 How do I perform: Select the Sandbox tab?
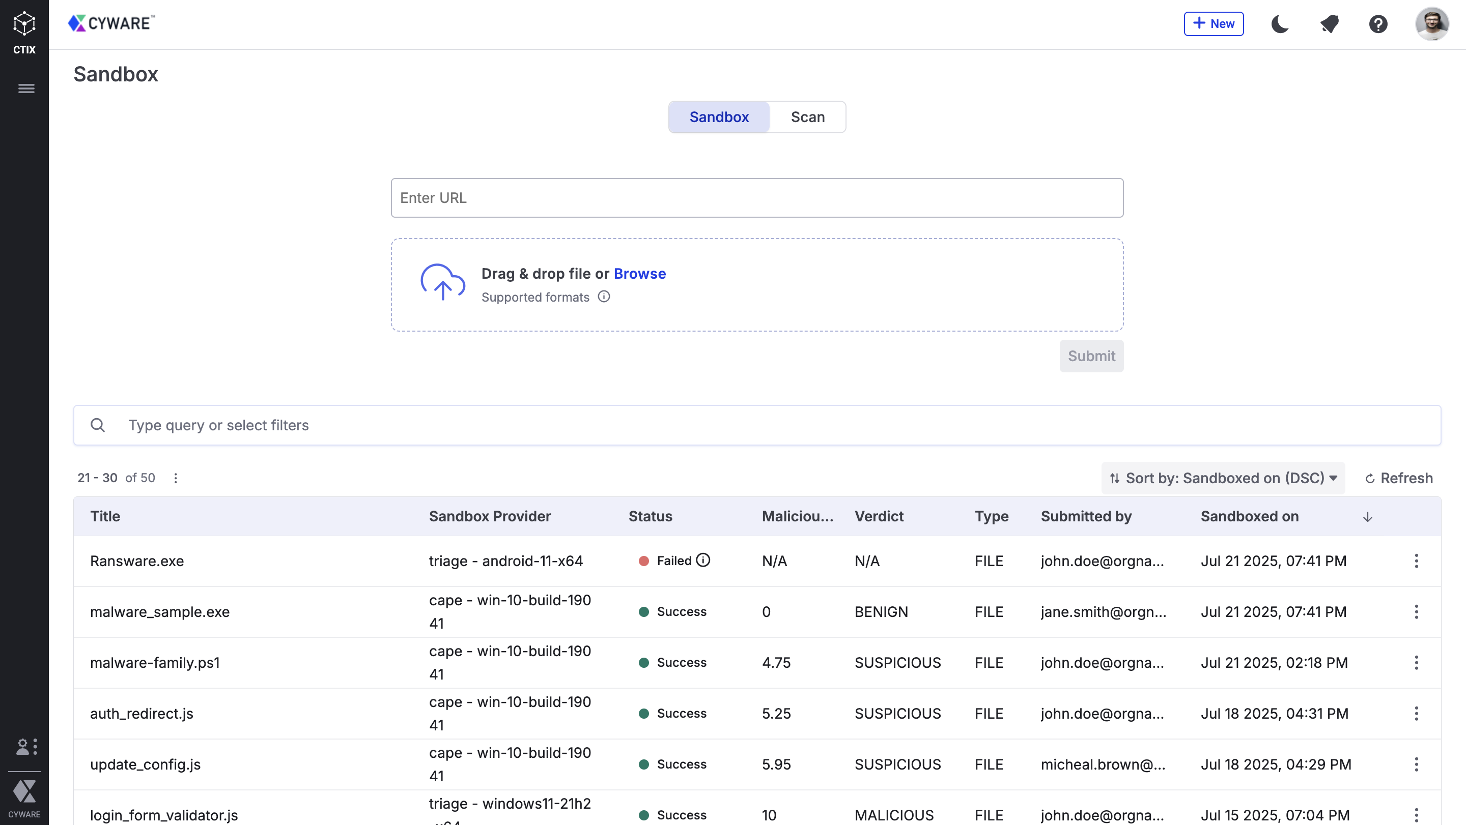[719, 117]
